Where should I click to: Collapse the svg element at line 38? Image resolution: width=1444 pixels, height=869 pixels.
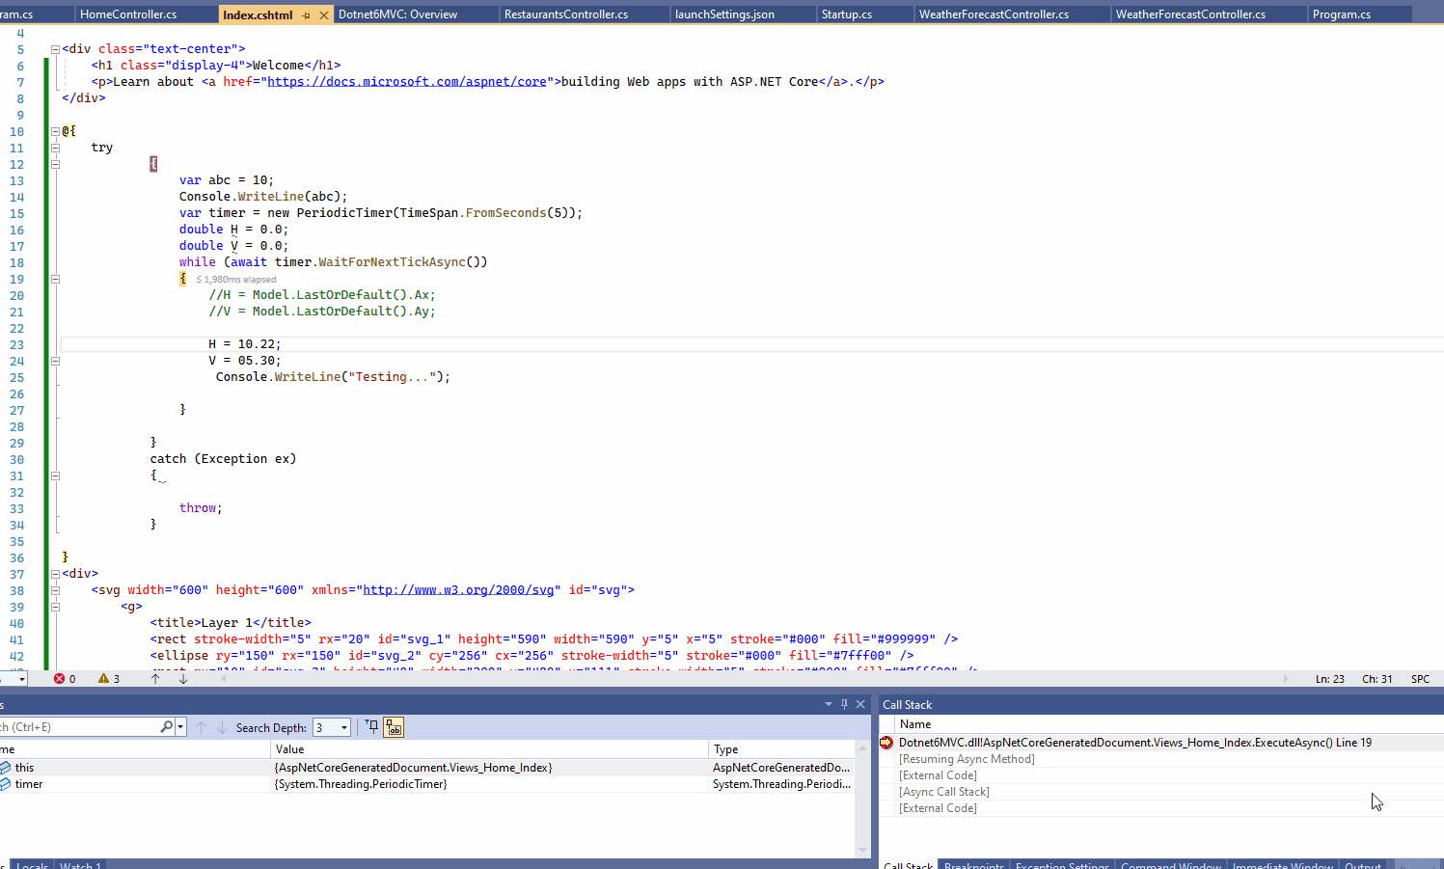55,590
